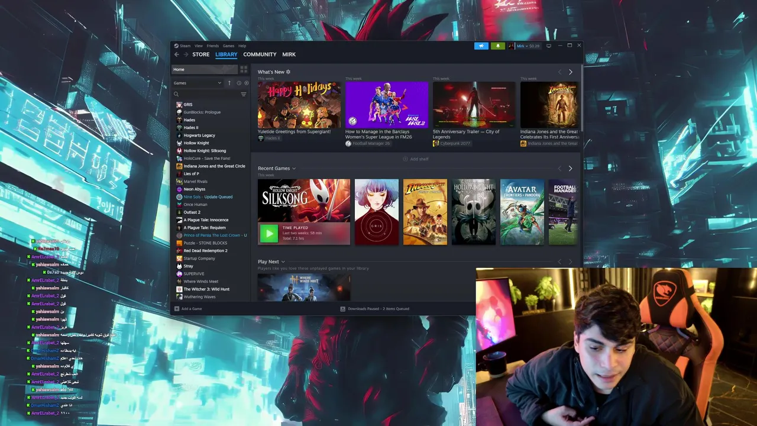Open the Hollow Knight cover in Recent Games
The image size is (757, 426).
coord(474,212)
